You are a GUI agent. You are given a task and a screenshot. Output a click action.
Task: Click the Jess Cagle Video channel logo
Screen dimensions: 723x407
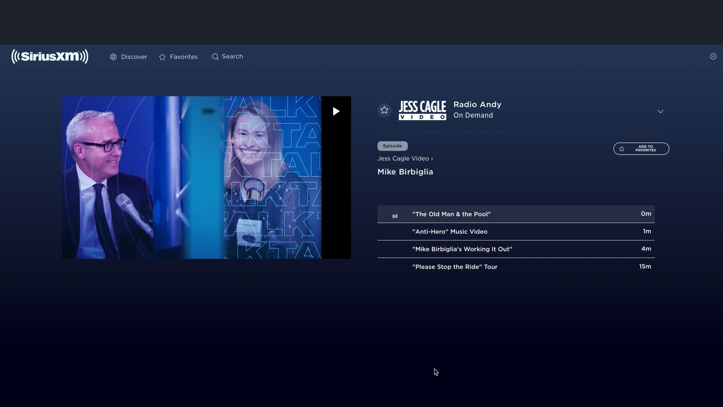point(422,110)
